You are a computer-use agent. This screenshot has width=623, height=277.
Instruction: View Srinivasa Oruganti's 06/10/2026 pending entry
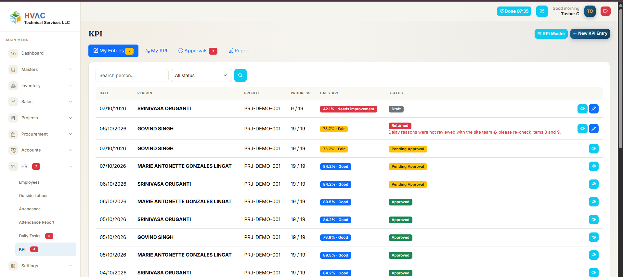pos(594,184)
